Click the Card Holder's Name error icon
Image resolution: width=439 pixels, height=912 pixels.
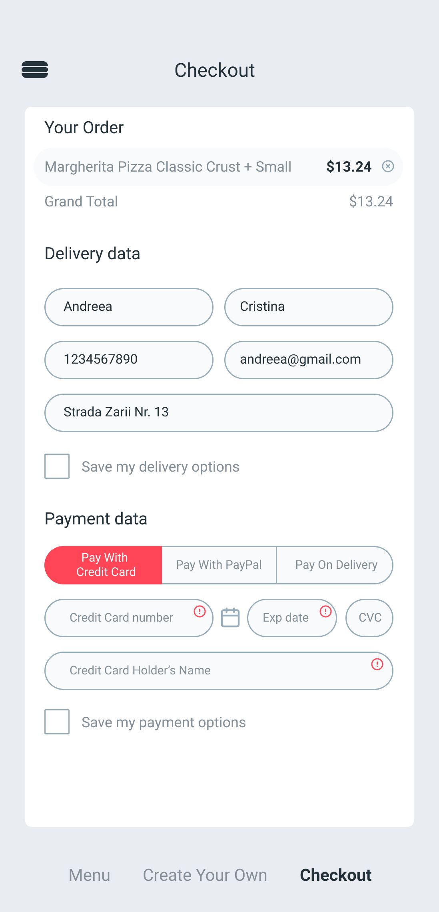377,664
